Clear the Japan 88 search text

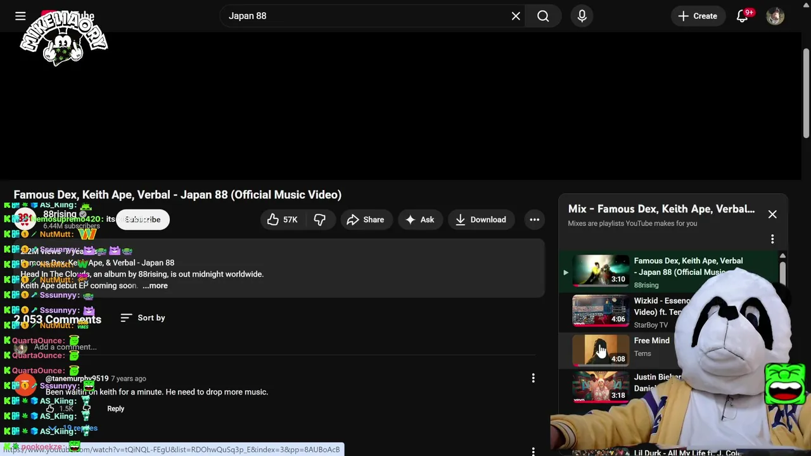pos(516,16)
